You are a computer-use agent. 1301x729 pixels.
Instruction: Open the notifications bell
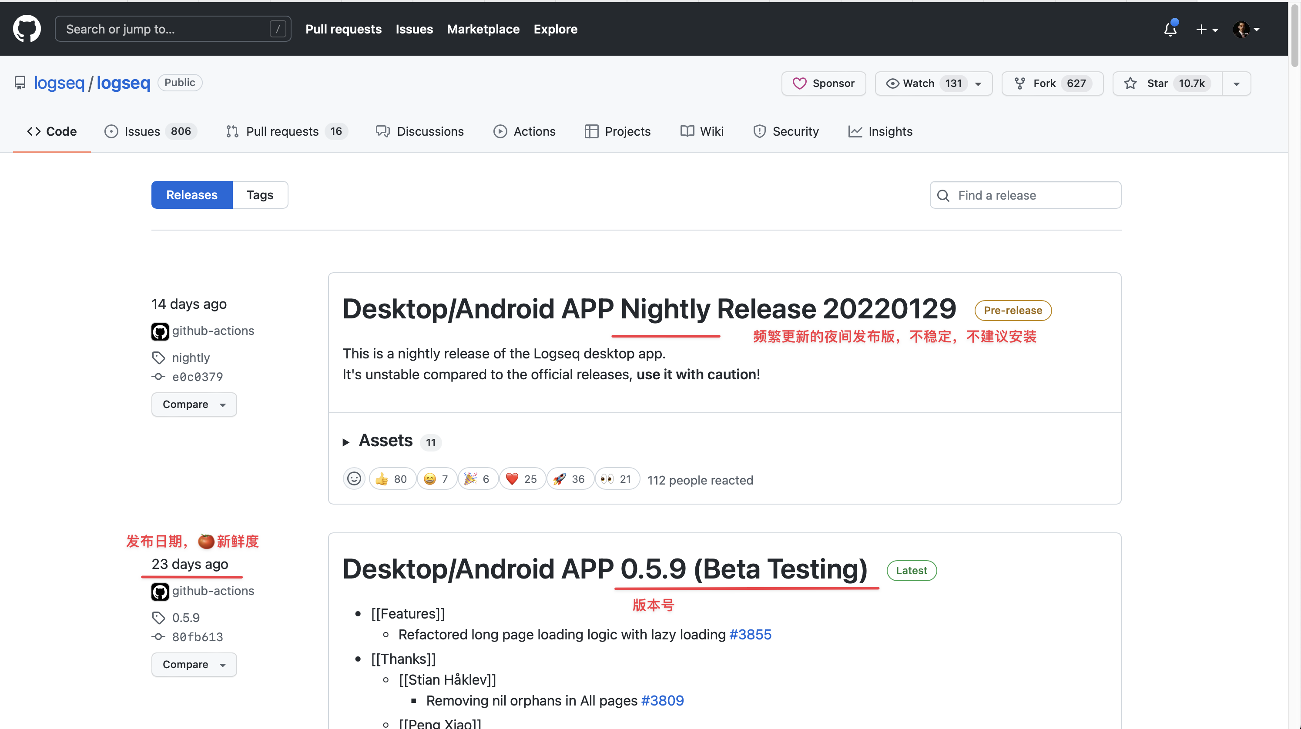[1170, 29]
